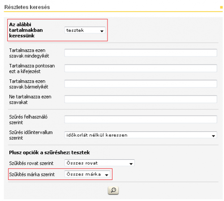The height and width of the screenshot is (201, 224).
Task: Open the 'tesztek' content type dropdown
Action: [x=85, y=30]
